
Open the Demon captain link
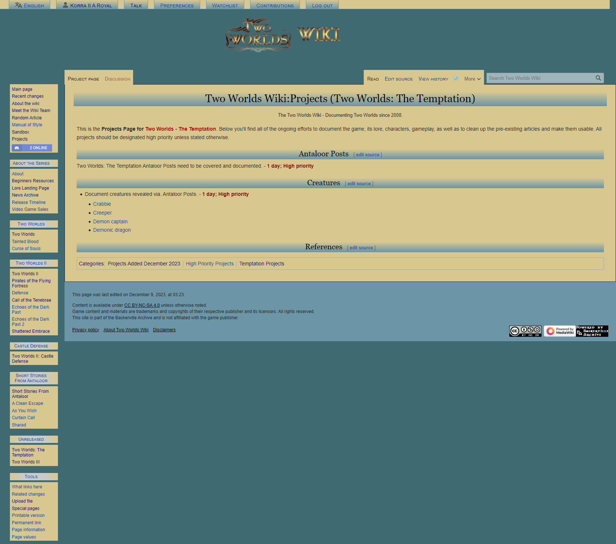click(110, 221)
